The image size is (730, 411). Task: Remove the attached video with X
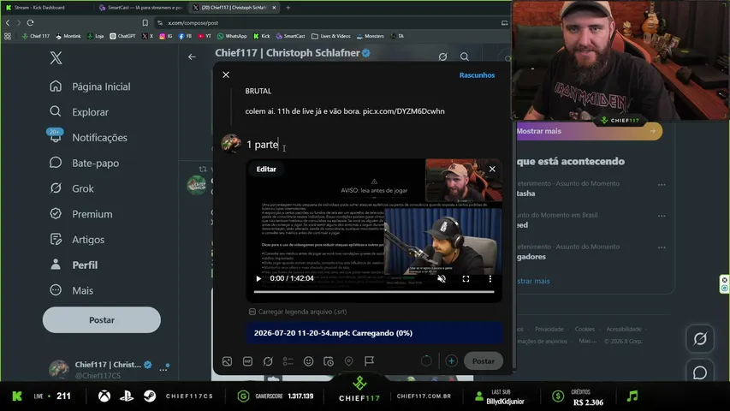point(492,170)
